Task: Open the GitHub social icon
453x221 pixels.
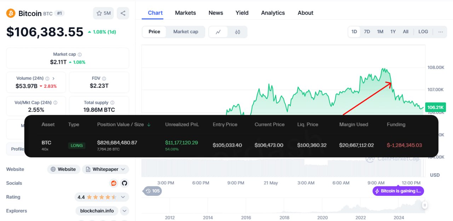Action: tap(124, 183)
